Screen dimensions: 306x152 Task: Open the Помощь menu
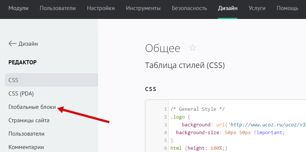[287, 8]
